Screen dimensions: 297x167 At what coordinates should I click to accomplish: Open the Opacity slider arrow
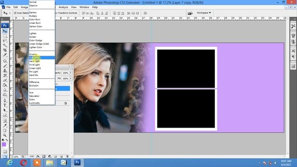(x=71, y=73)
